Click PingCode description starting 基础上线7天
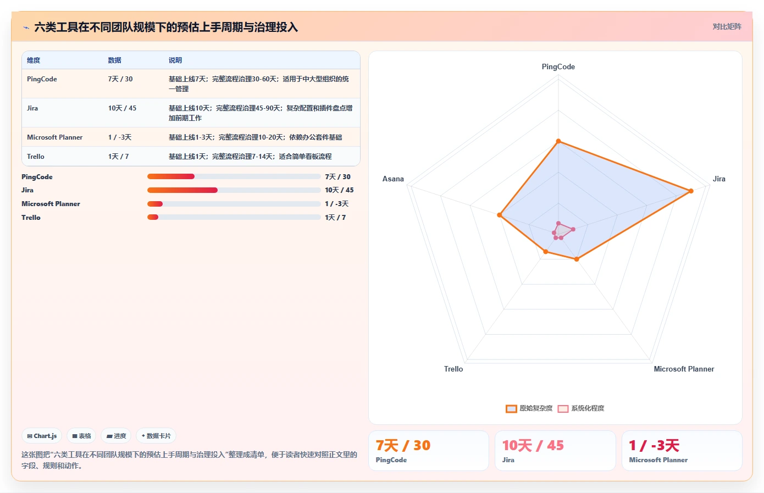764x493 pixels. tap(259, 84)
